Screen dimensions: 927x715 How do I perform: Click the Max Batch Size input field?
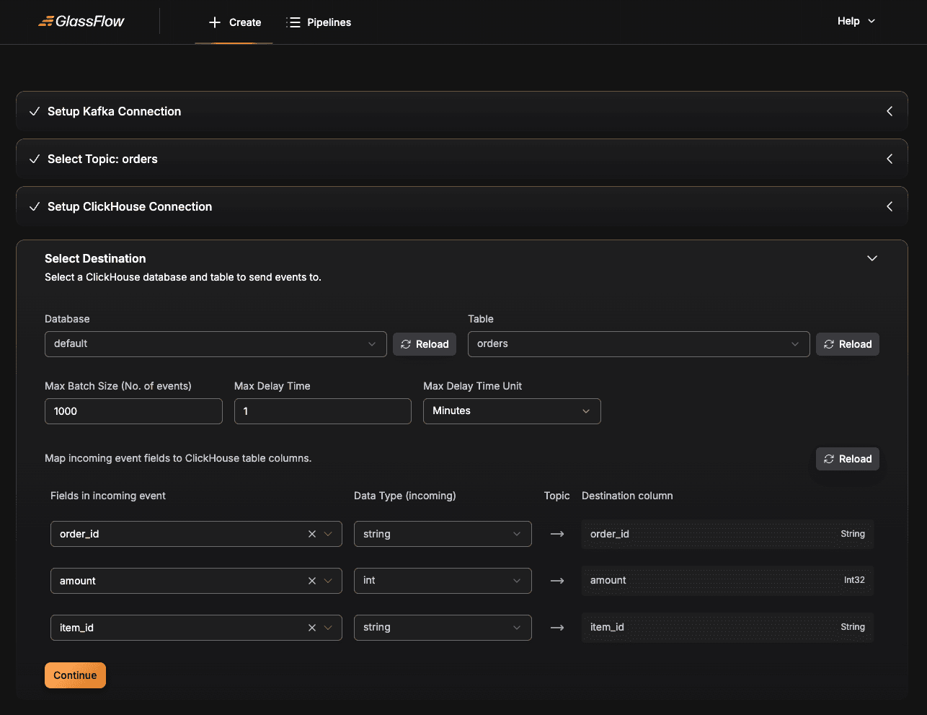[x=133, y=411]
